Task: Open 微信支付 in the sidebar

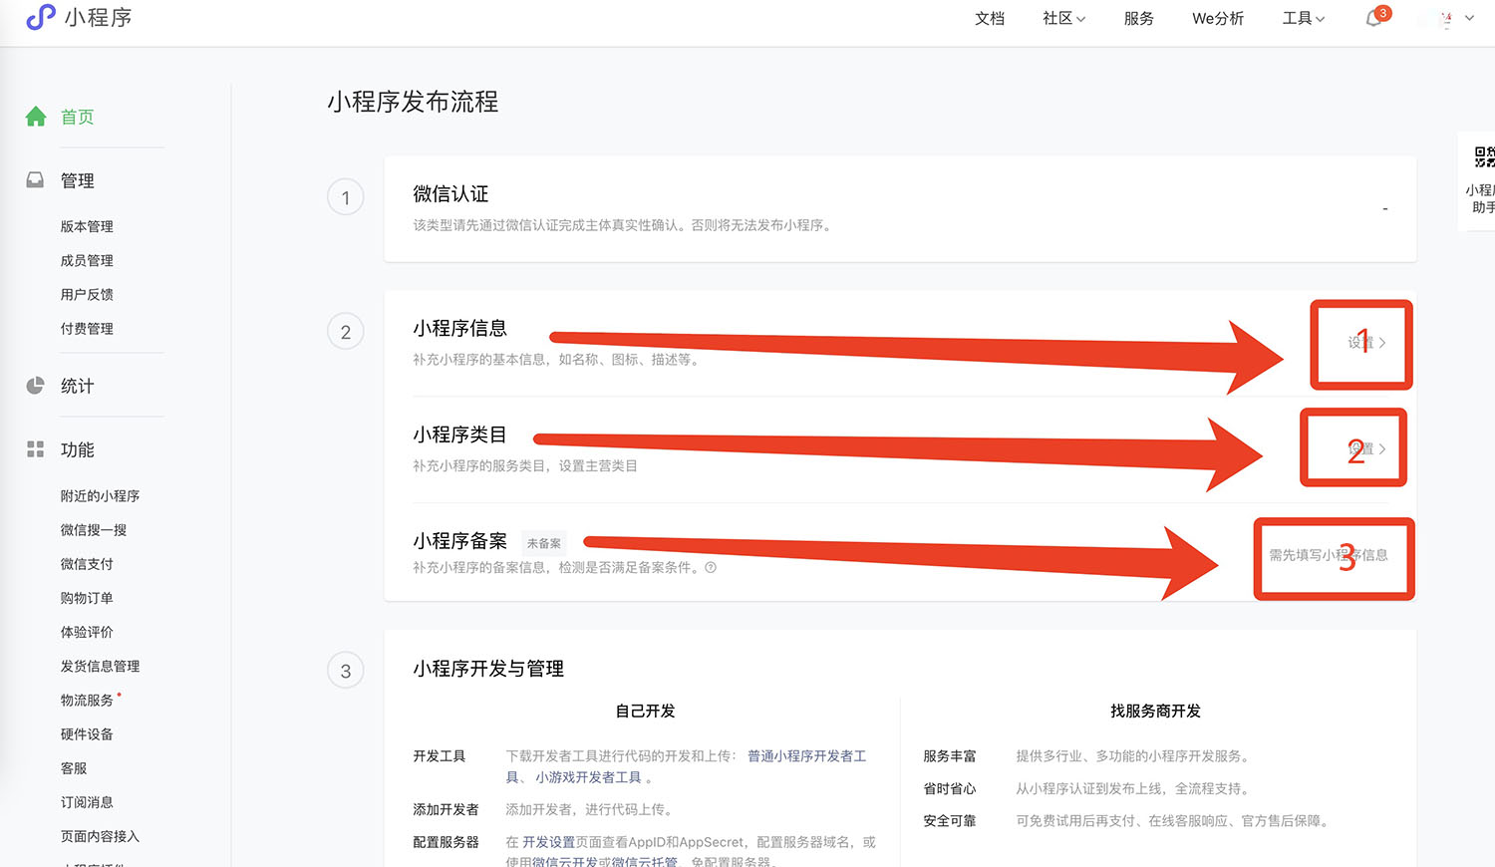Action: (87, 563)
